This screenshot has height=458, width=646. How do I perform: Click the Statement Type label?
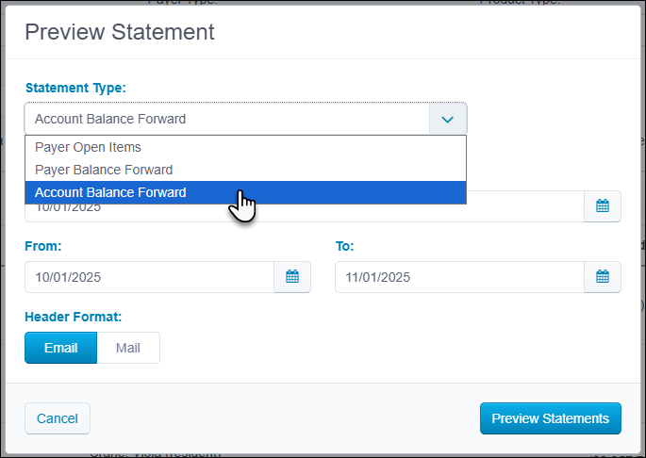pos(75,88)
